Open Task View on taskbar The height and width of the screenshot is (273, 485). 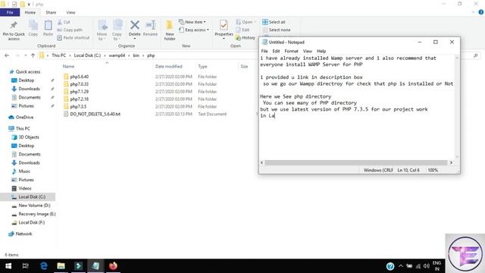tap(26, 266)
